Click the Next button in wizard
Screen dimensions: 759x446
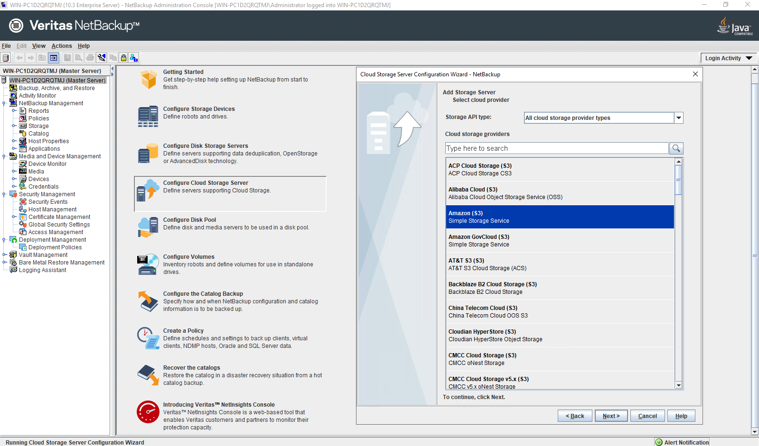pyautogui.click(x=611, y=416)
